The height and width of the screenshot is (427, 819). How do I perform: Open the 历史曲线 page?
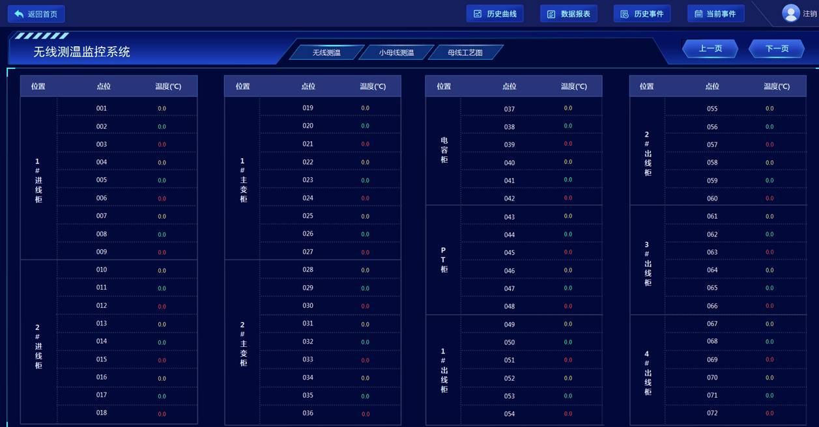point(495,14)
